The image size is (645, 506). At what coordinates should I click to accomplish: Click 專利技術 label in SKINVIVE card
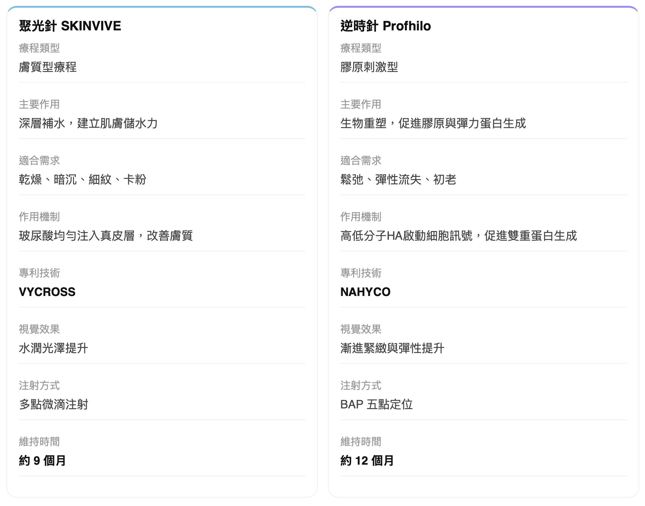[39, 273]
